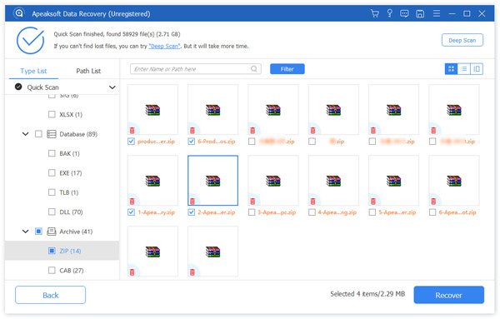Check the TLB (1) checkbox
This screenshot has width=500, height=319.
click(x=52, y=192)
